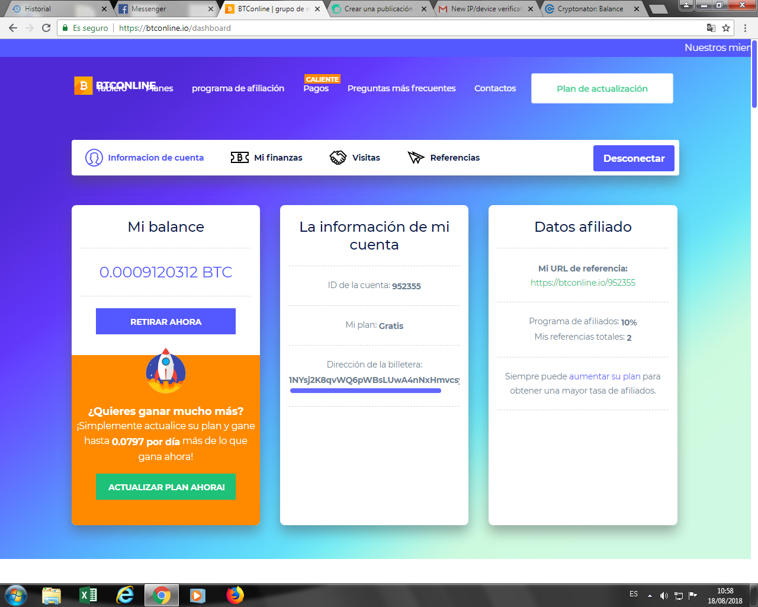Viewport: 758px width, 607px height.
Task: Open the media player taskbar icon
Action: (x=197, y=595)
